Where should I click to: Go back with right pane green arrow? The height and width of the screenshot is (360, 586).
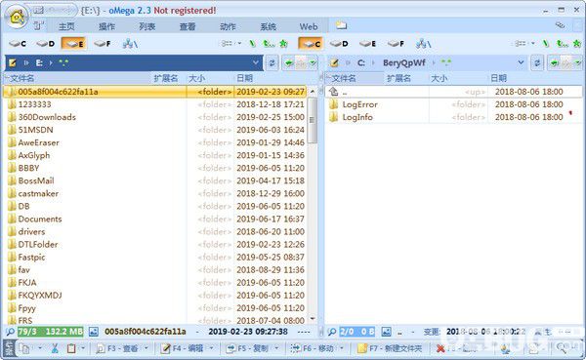(x=554, y=63)
